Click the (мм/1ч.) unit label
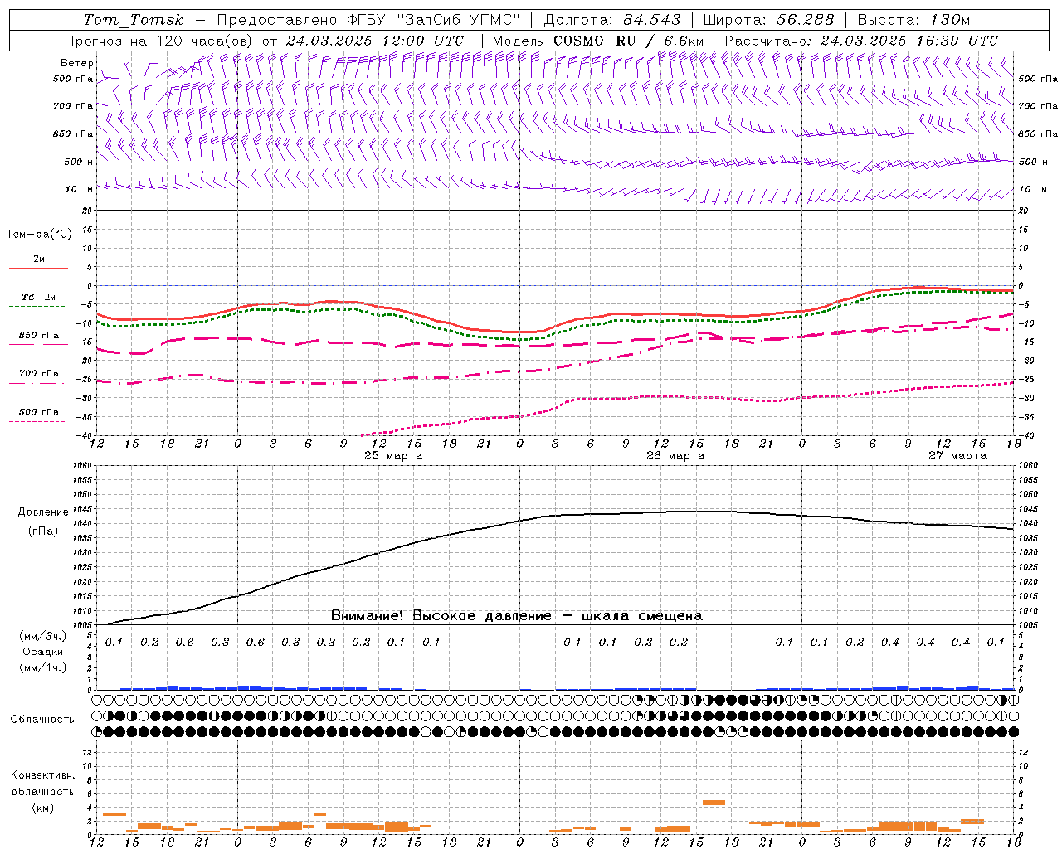 (43, 667)
